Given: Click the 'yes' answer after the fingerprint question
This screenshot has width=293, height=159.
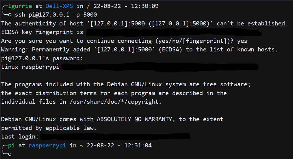Looking at the screenshot, I should pos(242,41).
